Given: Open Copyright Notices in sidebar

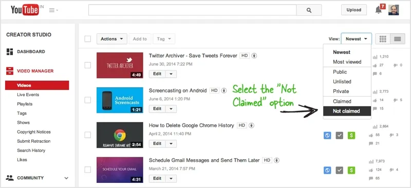Looking at the screenshot, I should click(34, 132).
